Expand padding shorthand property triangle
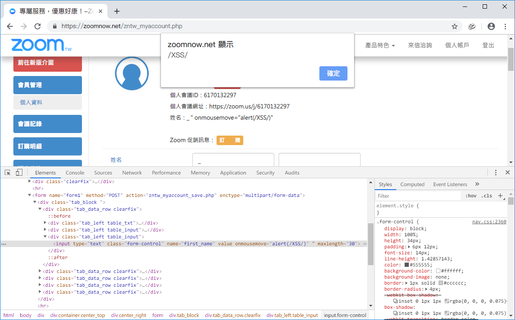The image size is (515, 320). point(409,247)
